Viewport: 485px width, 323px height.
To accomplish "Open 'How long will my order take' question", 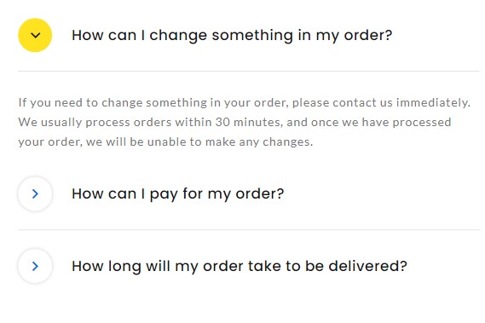I will coord(240,266).
